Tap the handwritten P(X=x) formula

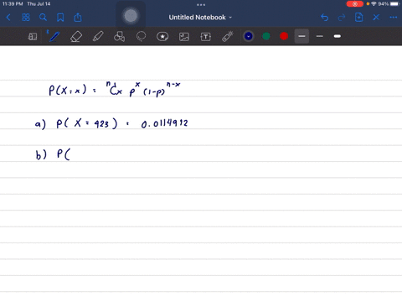[x=115, y=89]
